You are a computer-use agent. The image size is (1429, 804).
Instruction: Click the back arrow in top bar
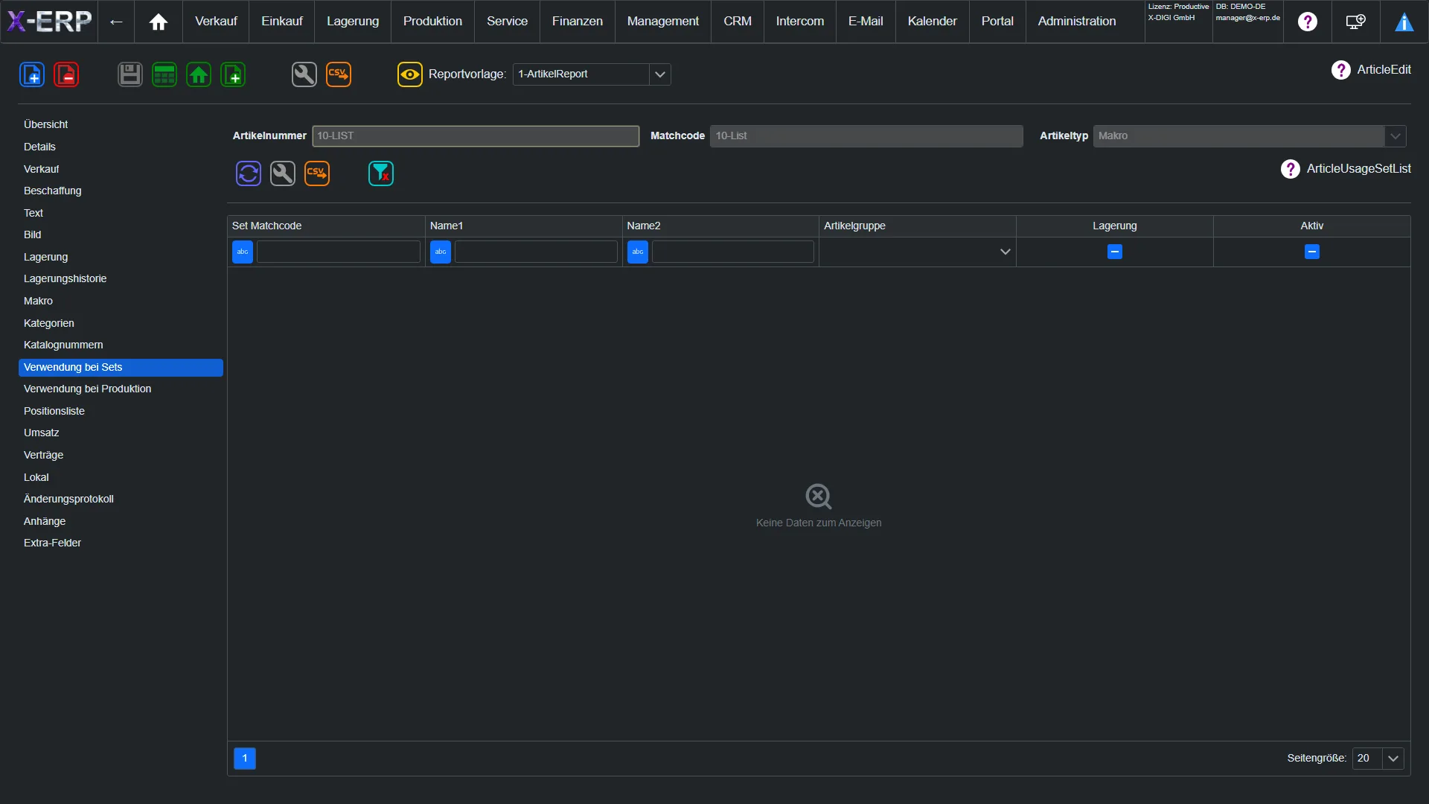coord(116,22)
